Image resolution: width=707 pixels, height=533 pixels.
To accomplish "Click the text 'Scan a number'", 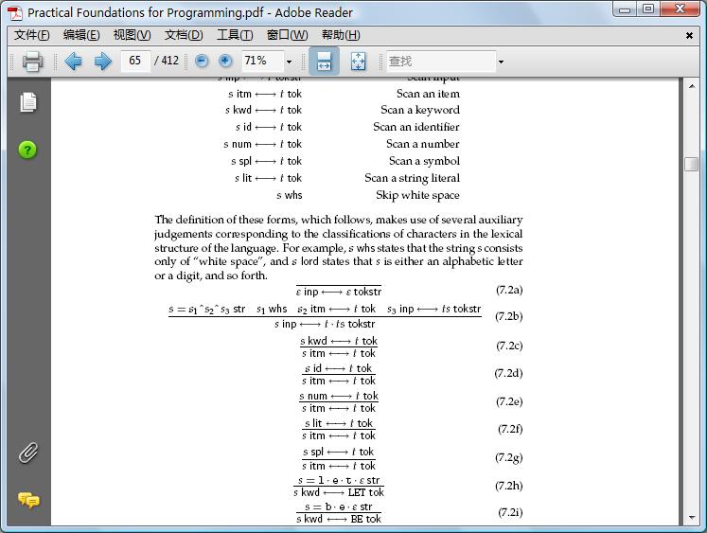I will [422, 144].
